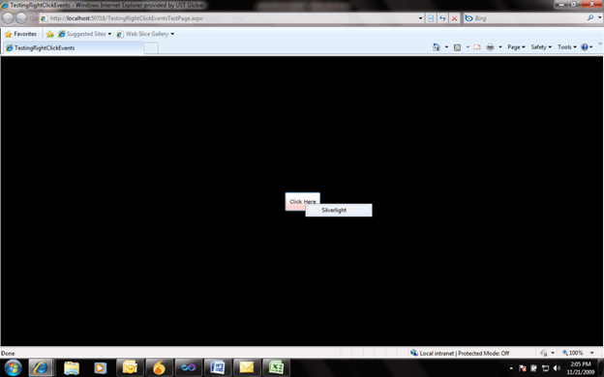Expand the search provider dropdown arrow

[599, 17]
